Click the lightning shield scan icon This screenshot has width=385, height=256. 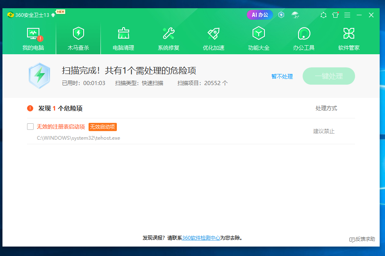(x=39, y=76)
